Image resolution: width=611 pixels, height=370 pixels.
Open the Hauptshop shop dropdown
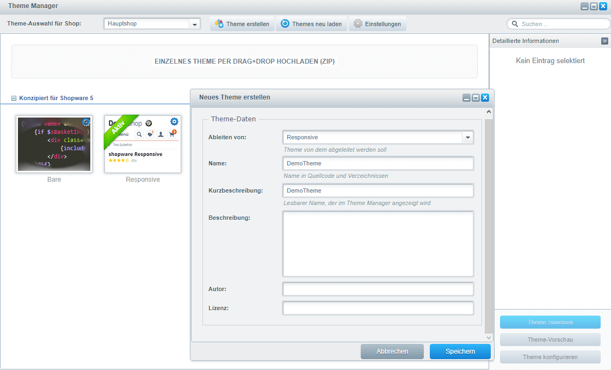click(x=195, y=24)
